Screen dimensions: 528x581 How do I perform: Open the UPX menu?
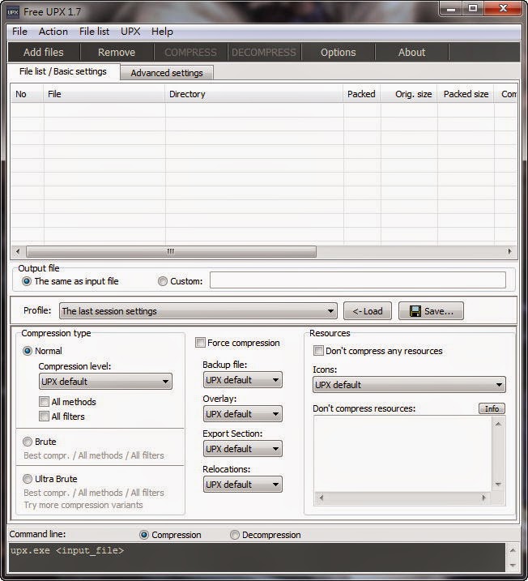(130, 32)
